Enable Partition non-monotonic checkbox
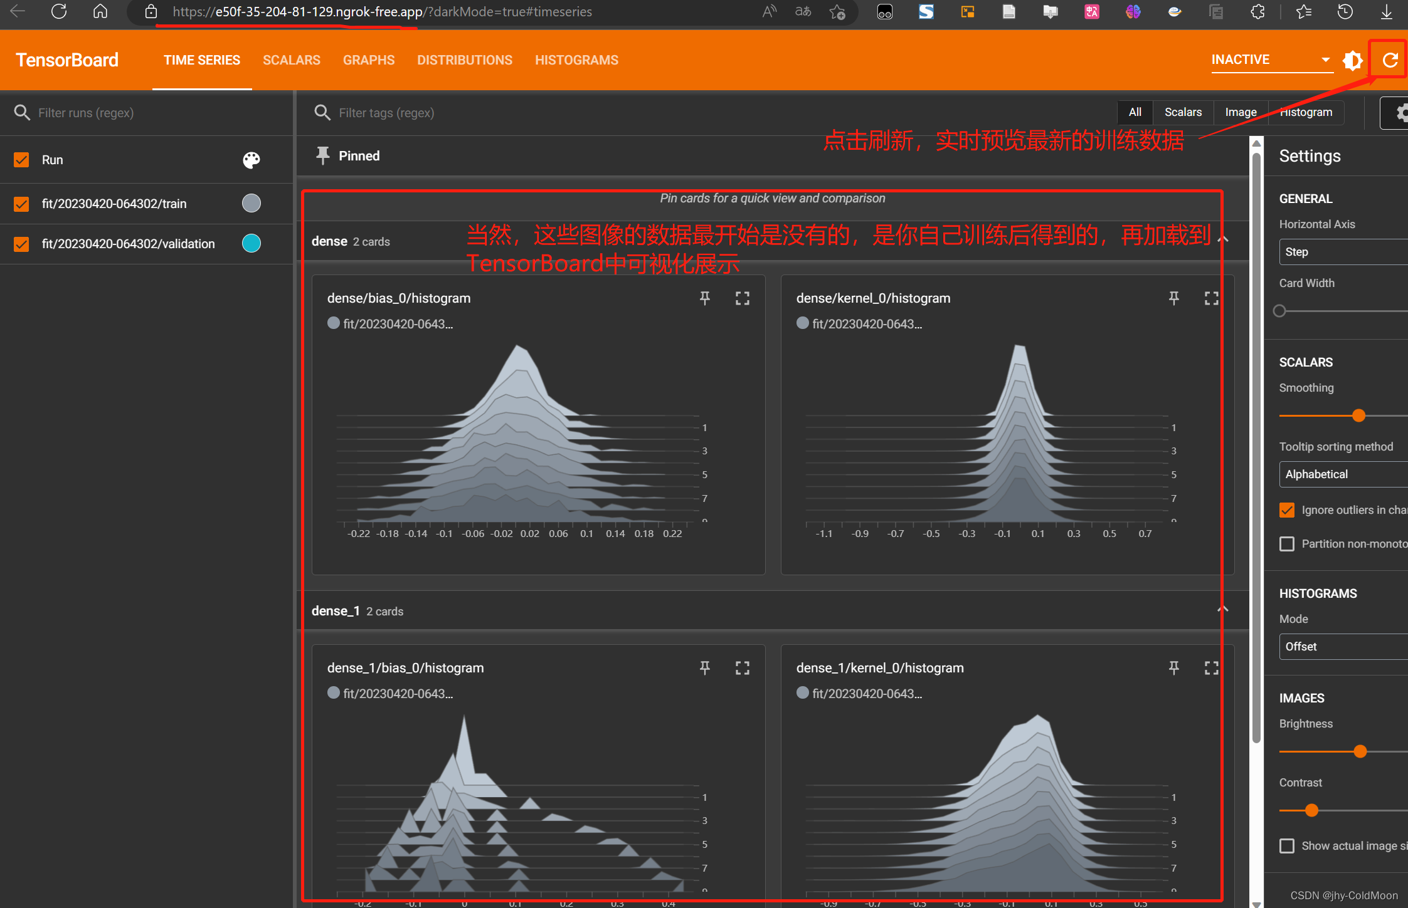This screenshot has height=908, width=1408. click(1287, 544)
